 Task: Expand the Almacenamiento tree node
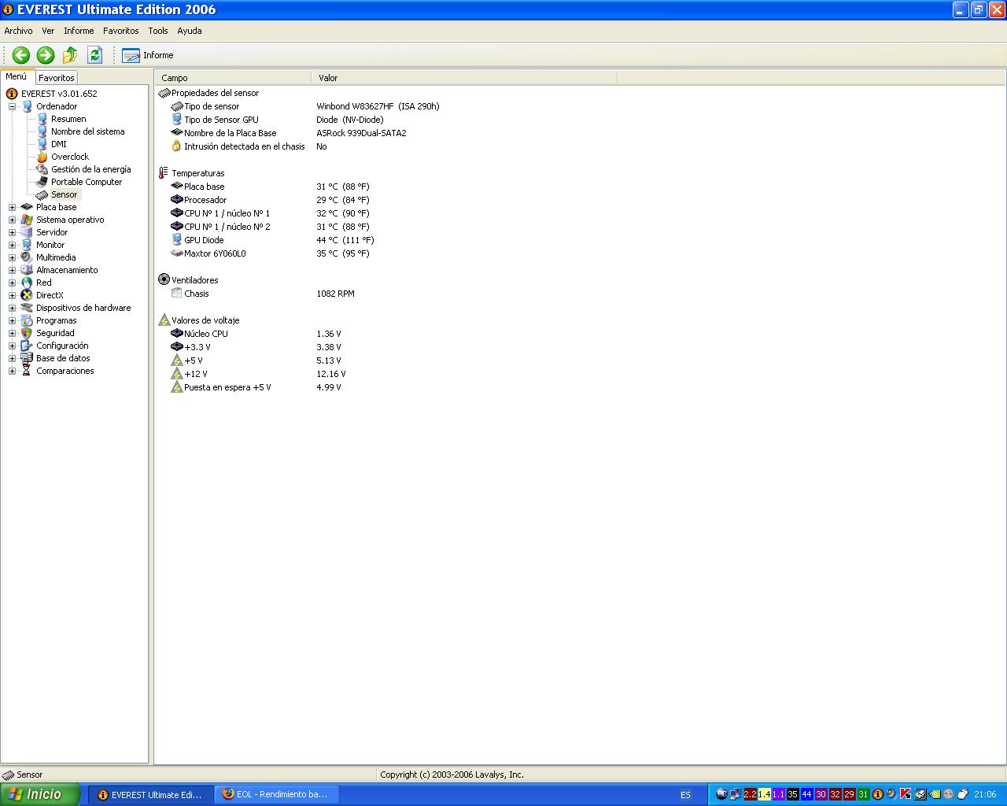[x=12, y=270]
